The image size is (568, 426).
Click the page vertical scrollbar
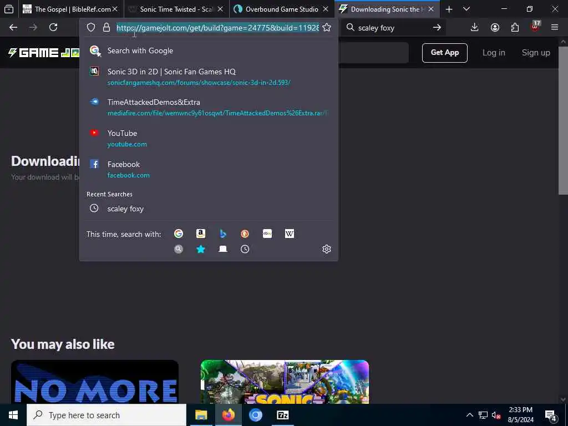tap(563, 121)
